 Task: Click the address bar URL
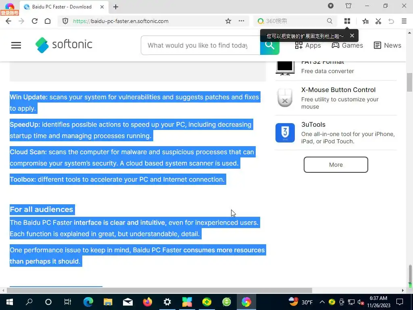(121, 21)
